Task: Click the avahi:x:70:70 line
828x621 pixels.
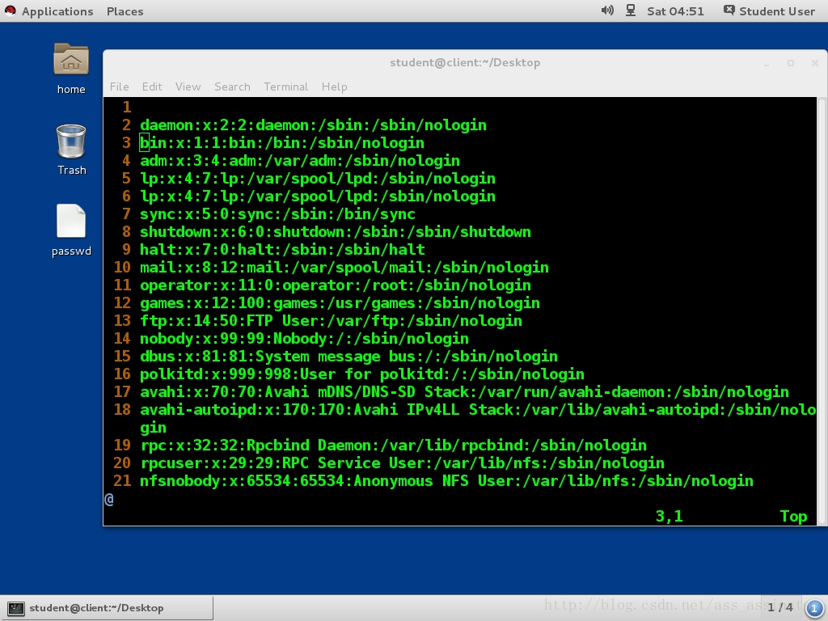Action: coord(465,392)
